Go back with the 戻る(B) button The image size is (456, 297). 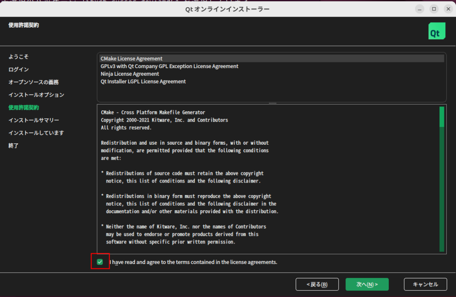coord(317,284)
